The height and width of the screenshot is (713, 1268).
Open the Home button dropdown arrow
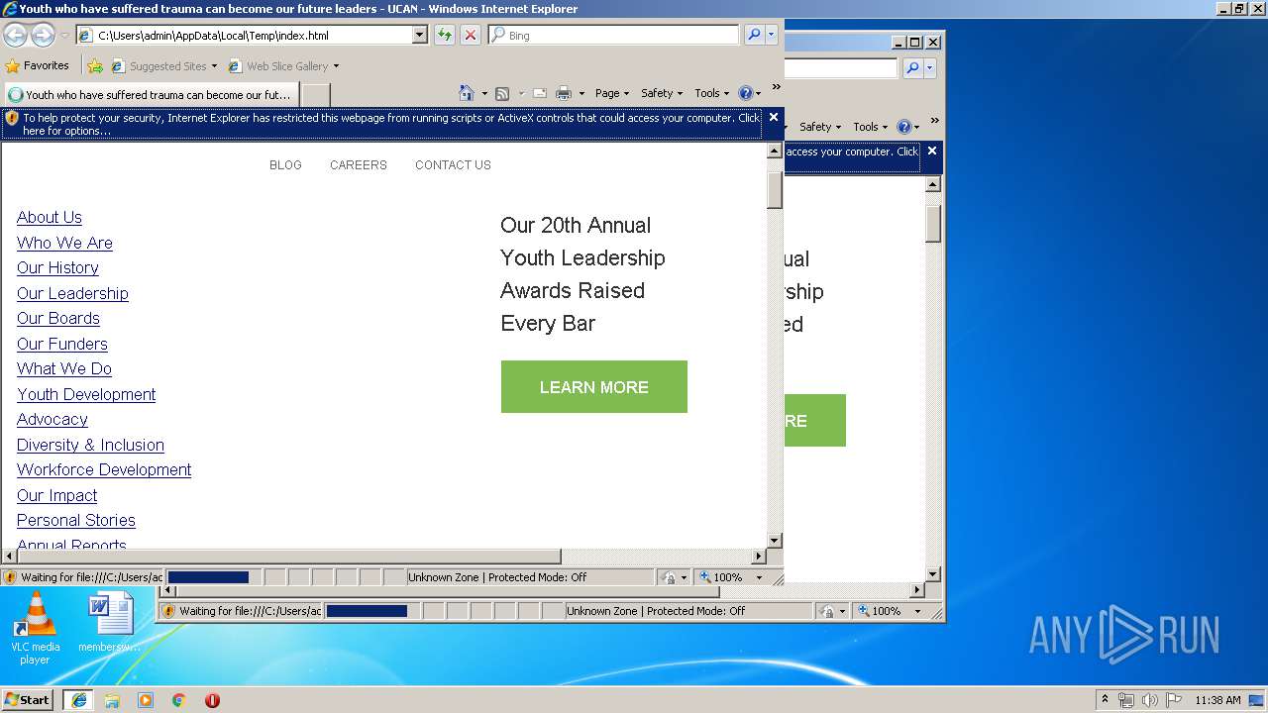click(x=483, y=93)
